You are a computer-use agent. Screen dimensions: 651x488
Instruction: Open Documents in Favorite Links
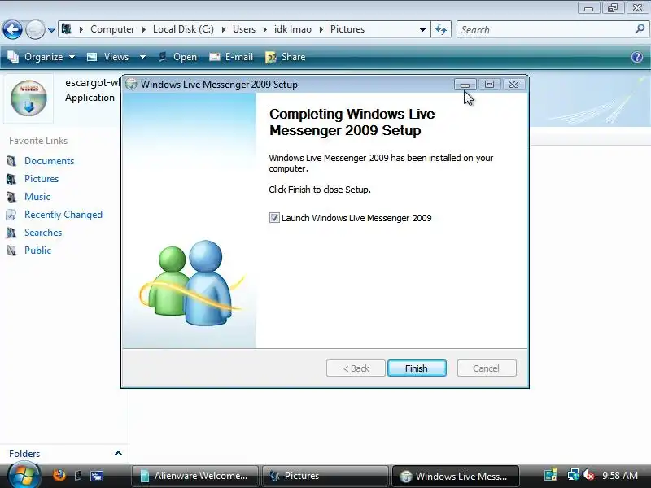point(49,161)
